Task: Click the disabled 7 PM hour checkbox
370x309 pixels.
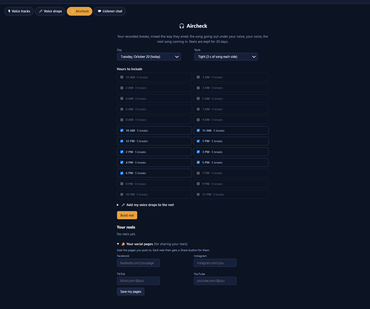Action: click(198, 173)
